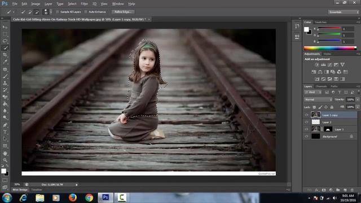The image size is (361, 203).
Task: Enable Sample All Layers checkbox
Action: point(58,12)
